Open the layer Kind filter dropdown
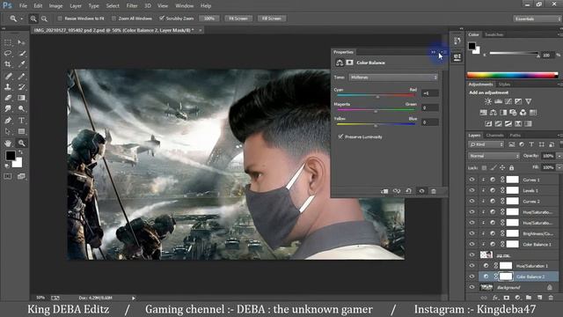Image resolution: width=563 pixels, height=317 pixels. [x=486, y=144]
